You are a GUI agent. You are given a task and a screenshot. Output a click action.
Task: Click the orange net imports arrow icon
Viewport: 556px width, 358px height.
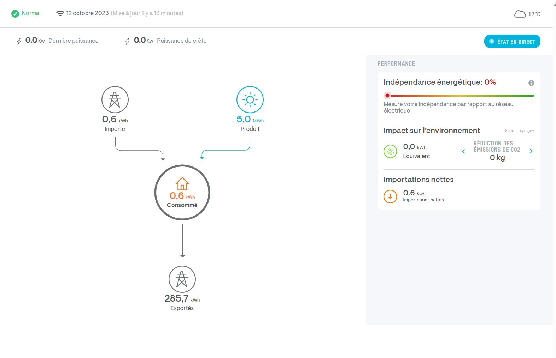(x=390, y=196)
